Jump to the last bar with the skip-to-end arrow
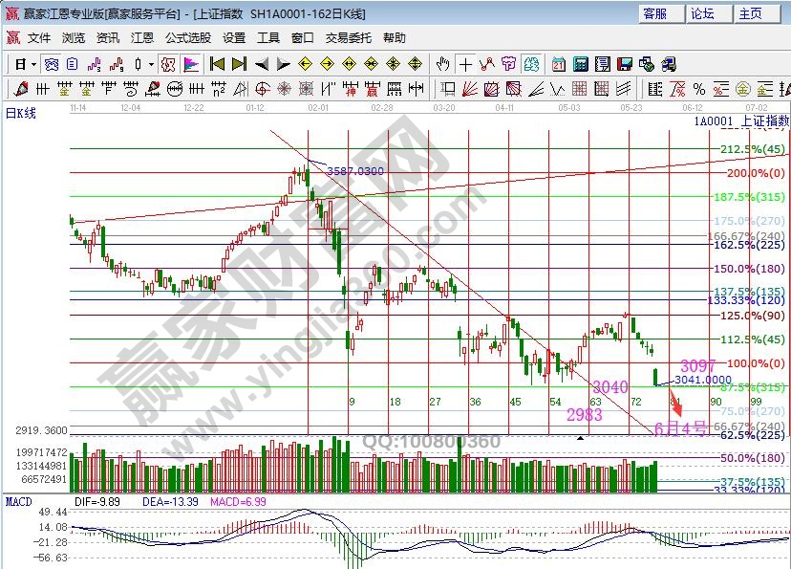This screenshot has width=791, height=569. pyautogui.click(x=239, y=64)
